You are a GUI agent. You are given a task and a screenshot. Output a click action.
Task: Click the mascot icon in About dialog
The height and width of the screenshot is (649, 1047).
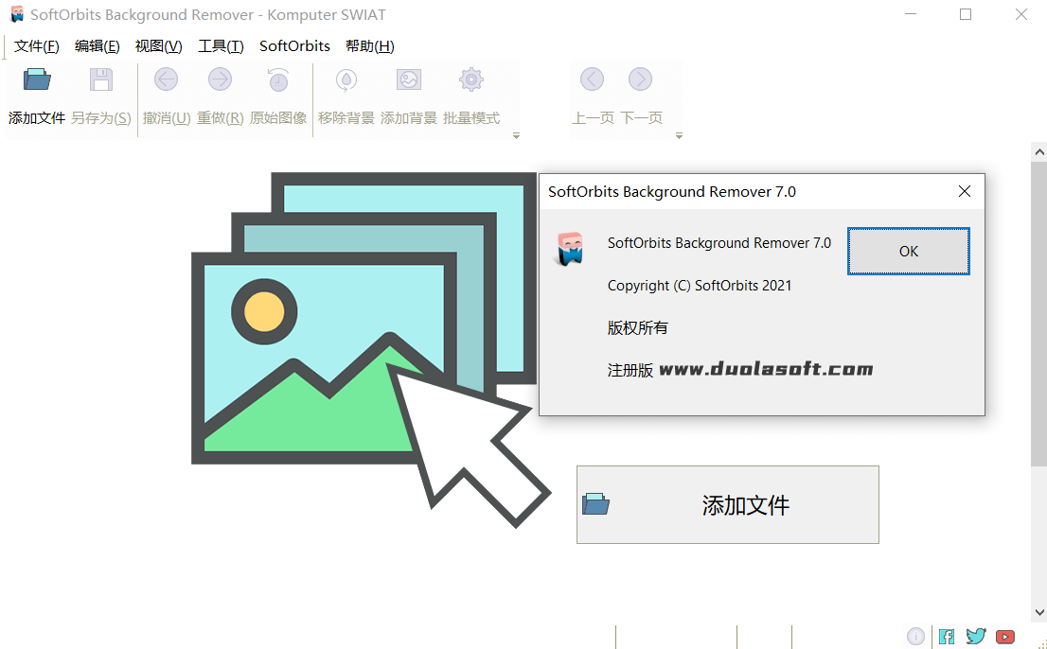point(570,249)
